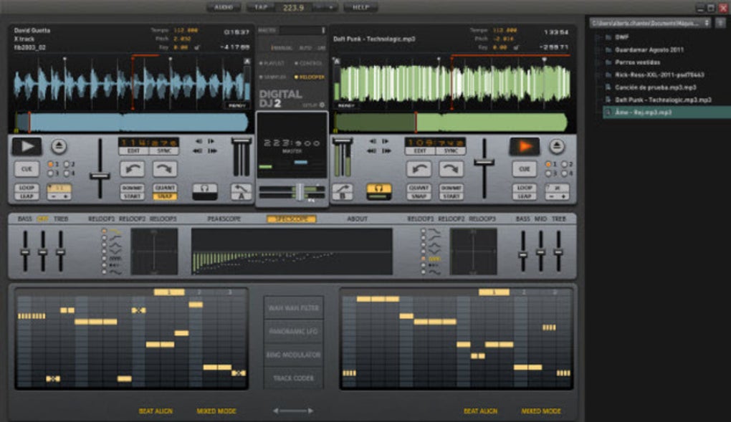Assign right deck to crossfader side B
This screenshot has height=422, width=731.
[x=342, y=191]
